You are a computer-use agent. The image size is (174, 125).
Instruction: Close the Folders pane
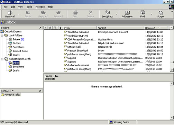coord(40,28)
